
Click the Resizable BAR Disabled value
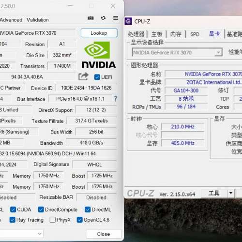tap(96, 197)
